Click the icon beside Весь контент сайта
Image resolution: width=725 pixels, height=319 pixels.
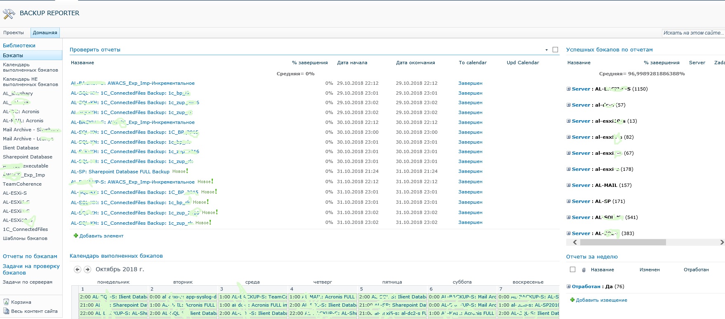point(6,311)
